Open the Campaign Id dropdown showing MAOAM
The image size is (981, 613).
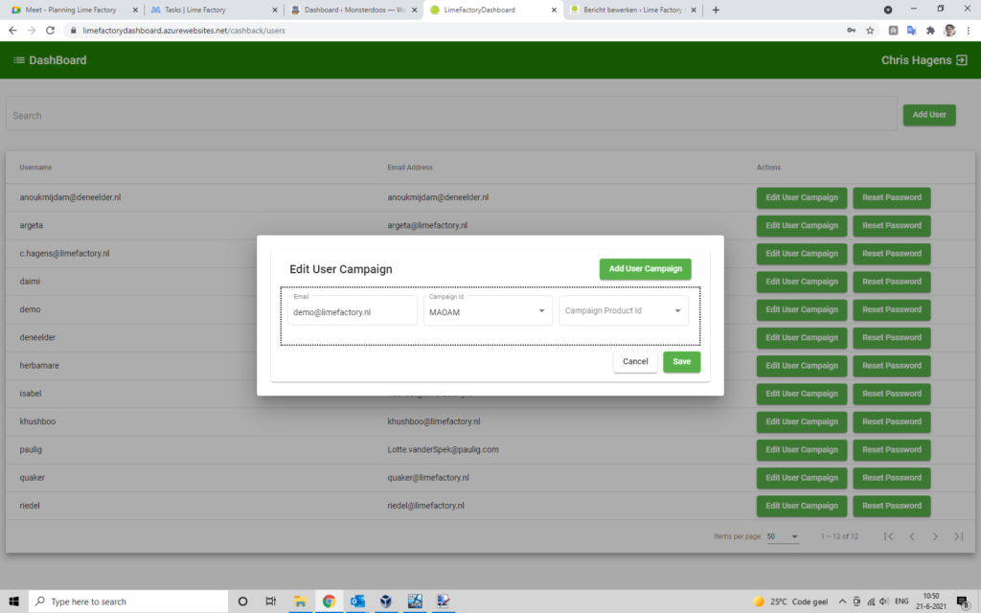pos(488,310)
